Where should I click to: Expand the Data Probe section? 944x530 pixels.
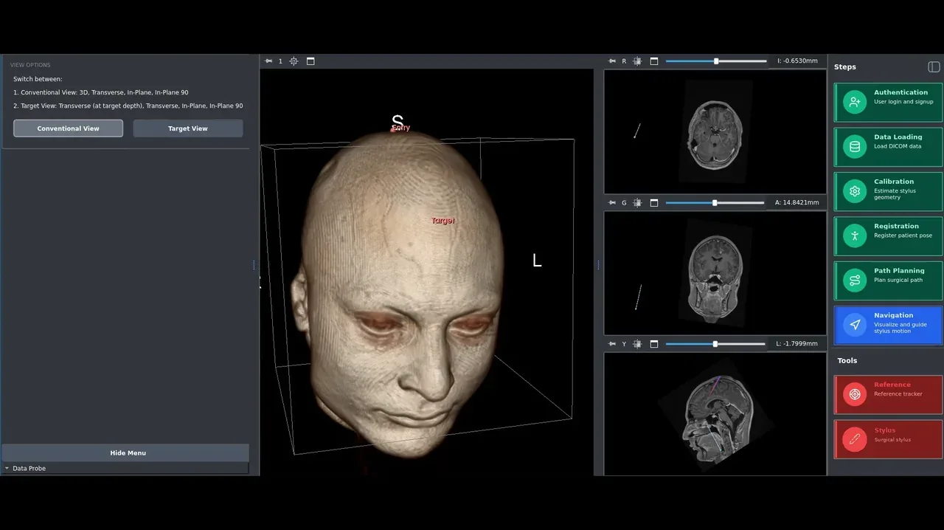[29, 468]
